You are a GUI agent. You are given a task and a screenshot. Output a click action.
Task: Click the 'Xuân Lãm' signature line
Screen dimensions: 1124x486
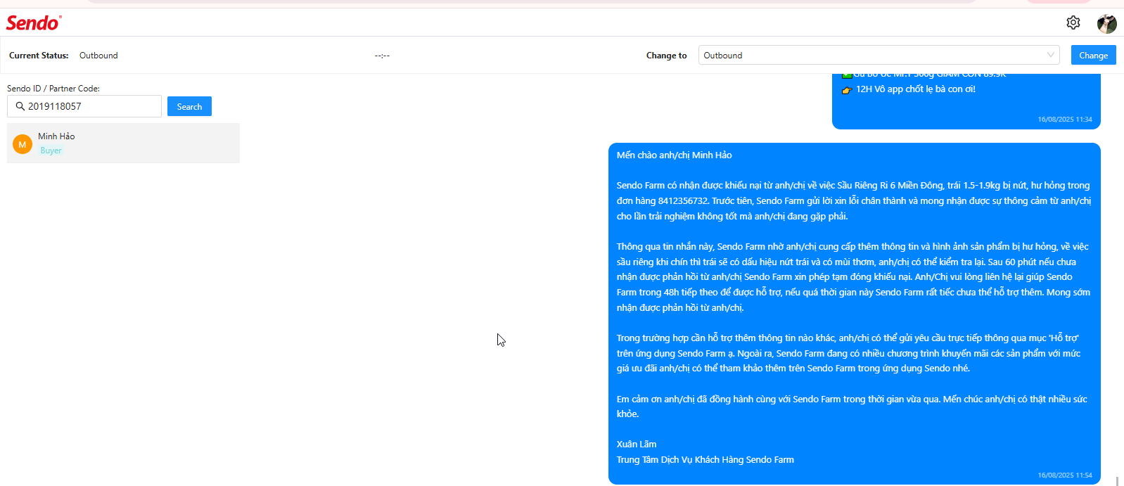(x=637, y=445)
